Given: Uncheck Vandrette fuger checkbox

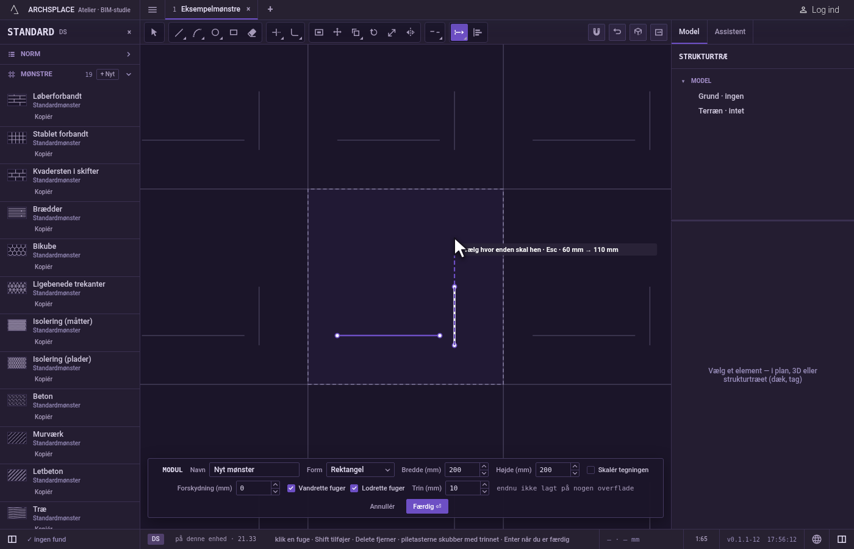Looking at the screenshot, I should 291,488.
